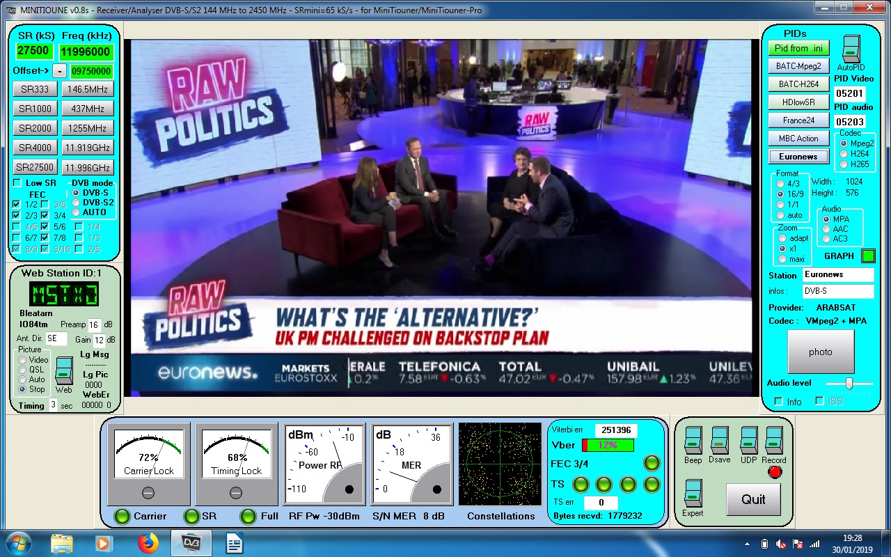Click the SR green LED indicator
The height and width of the screenshot is (557, 891).
pos(191,516)
